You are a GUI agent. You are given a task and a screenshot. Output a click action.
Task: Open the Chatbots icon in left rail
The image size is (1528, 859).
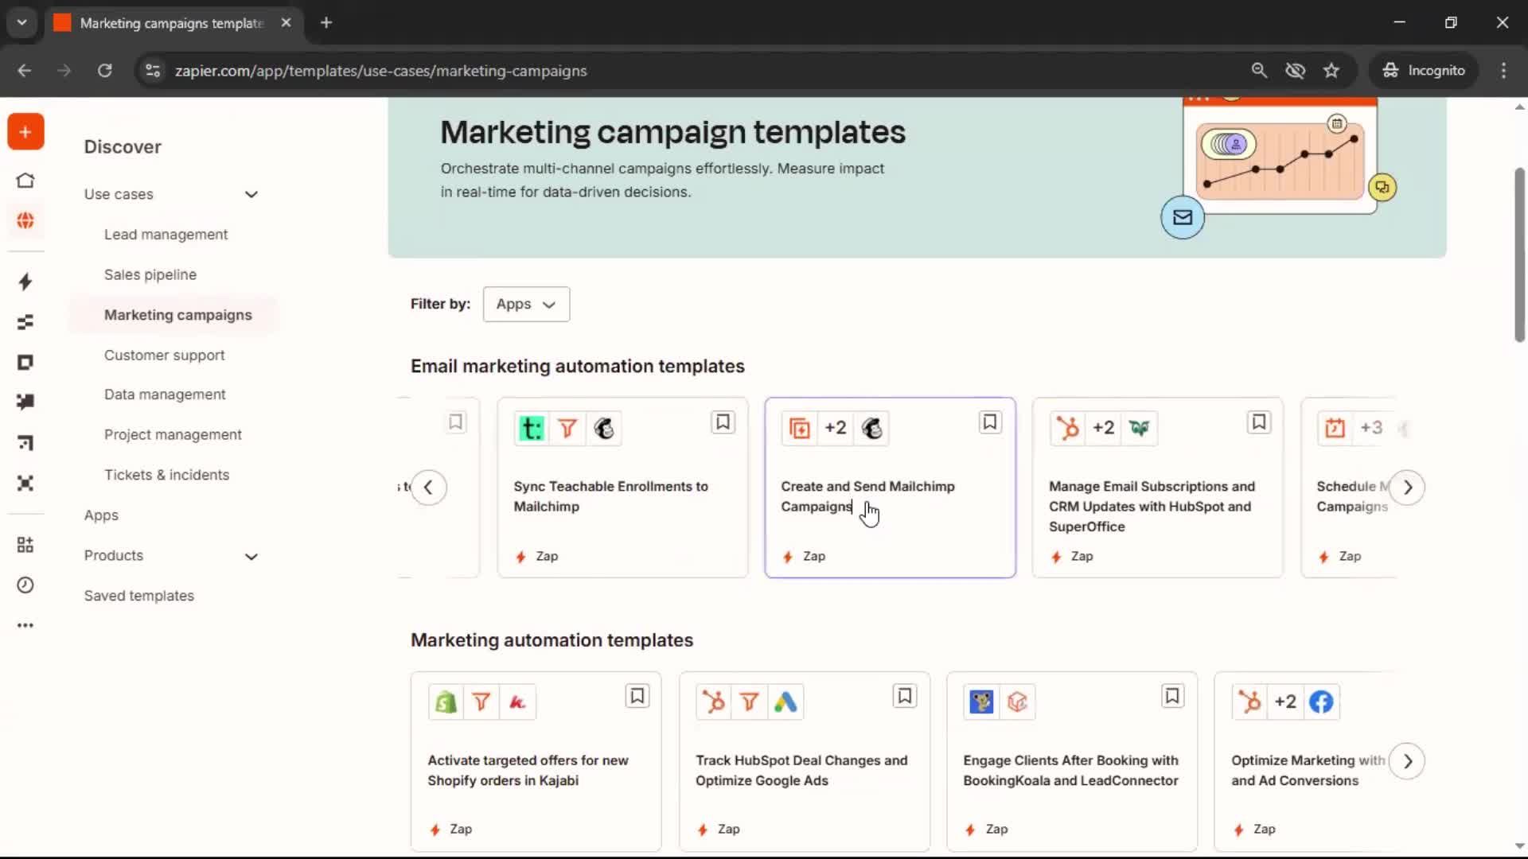tap(25, 402)
